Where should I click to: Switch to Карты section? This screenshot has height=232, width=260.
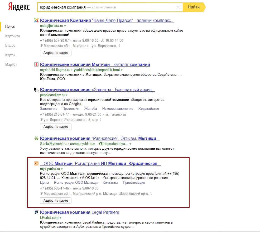(x=10, y=55)
